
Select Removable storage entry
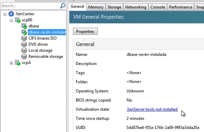[x=46, y=57]
